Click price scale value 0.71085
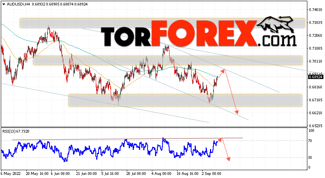The height and width of the screenshot is (178, 325). coord(316,49)
